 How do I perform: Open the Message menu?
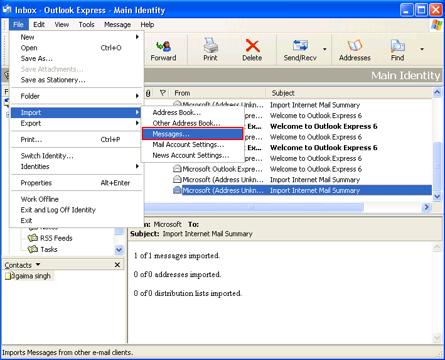coord(117,25)
